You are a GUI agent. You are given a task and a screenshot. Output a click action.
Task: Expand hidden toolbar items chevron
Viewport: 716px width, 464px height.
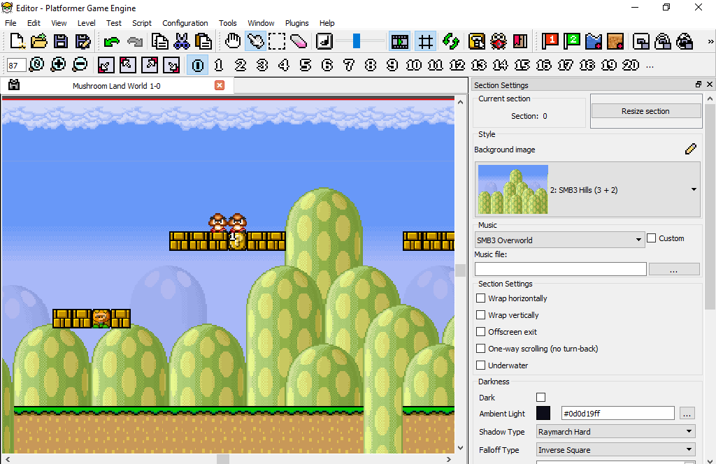tap(710, 41)
